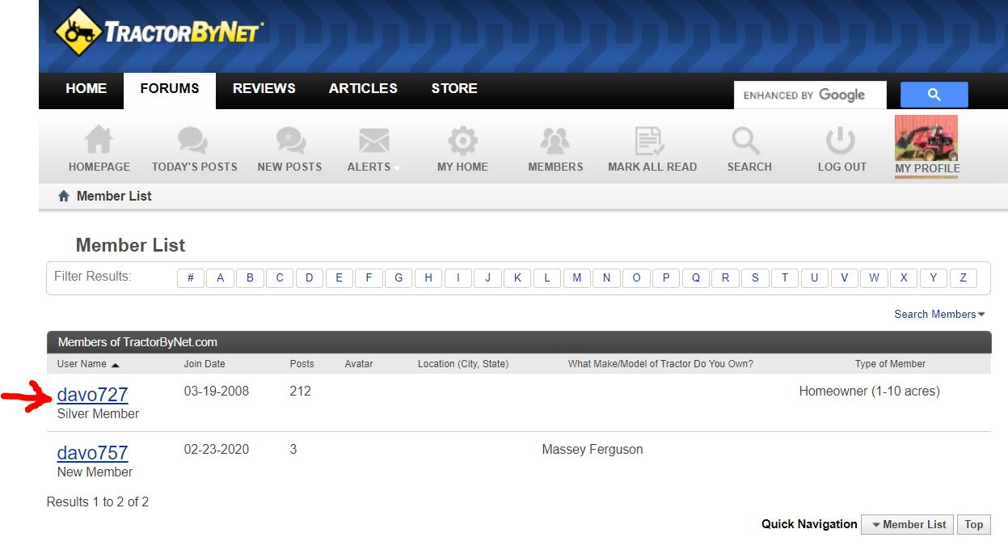The width and height of the screenshot is (1008, 546).
Task: Open New Posts star bubble icon
Action: point(289,140)
